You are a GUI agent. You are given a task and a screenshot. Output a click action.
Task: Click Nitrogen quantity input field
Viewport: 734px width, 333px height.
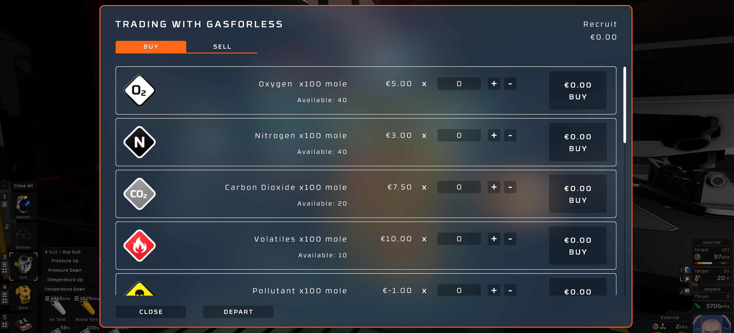click(x=459, y=136)
